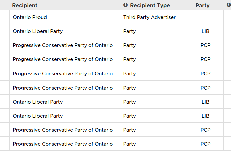Click the partially visible info icon after Party
The height and width of the screenshot is (151, 231).
[x=229, y=5]
